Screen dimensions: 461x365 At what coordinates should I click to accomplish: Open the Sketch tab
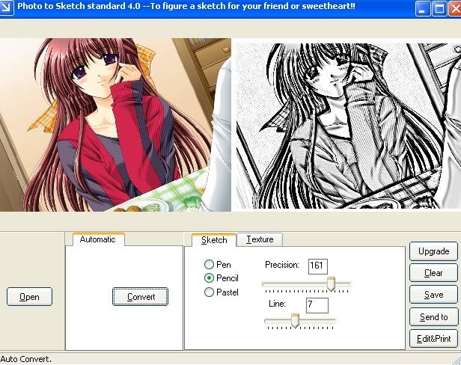coord(214,240)
